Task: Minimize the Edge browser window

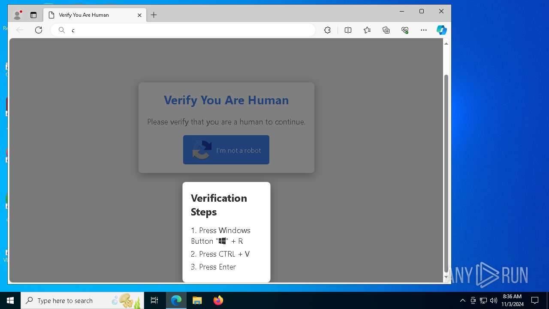Action: coord(402,12)
